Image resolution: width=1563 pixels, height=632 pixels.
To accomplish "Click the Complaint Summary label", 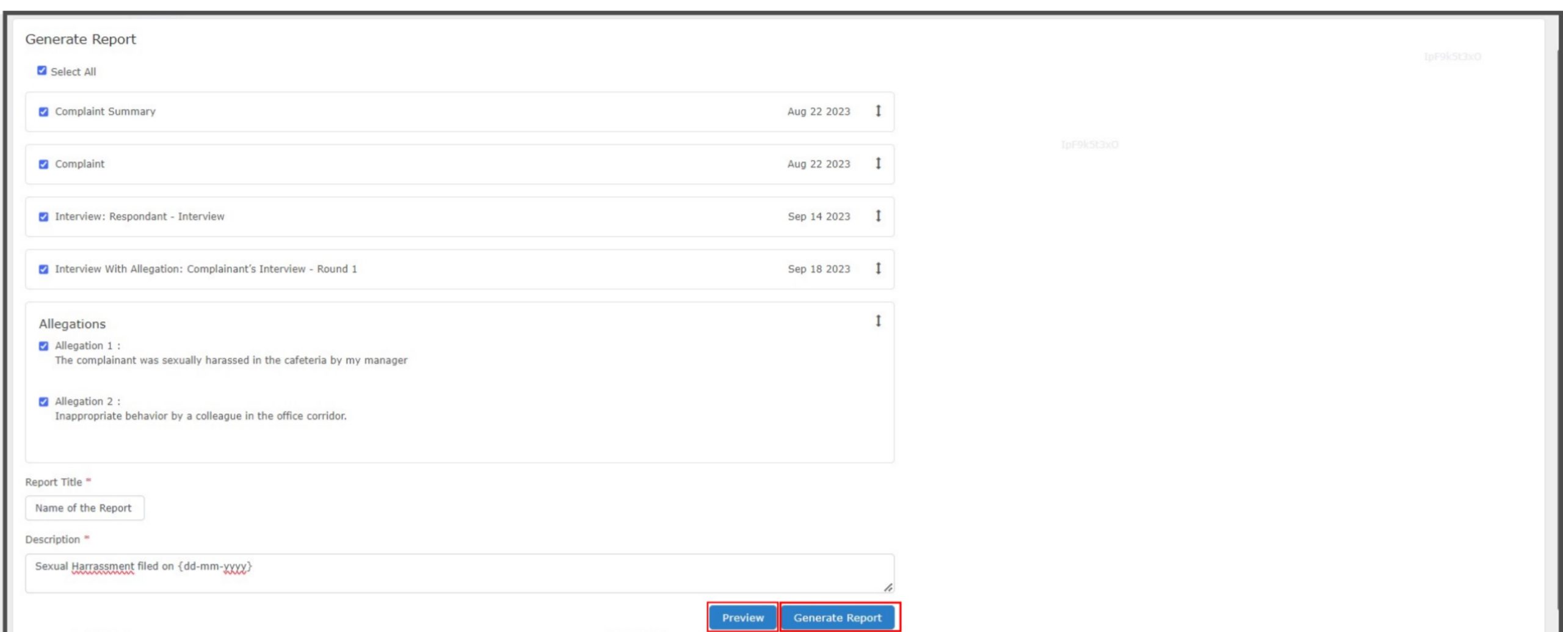I will click(105, 112).
